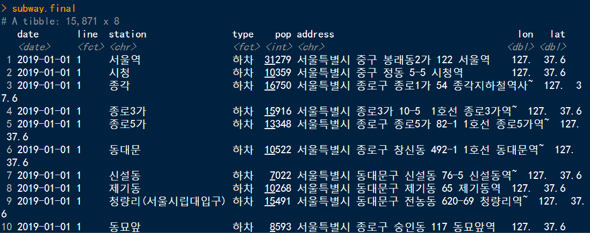The width and height of the screenshot is (590, 233).
Task: Click the lon column header
Action: 526,34
